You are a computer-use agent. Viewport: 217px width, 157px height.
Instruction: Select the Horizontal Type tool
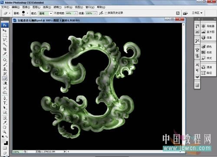(x=5, y=103)
